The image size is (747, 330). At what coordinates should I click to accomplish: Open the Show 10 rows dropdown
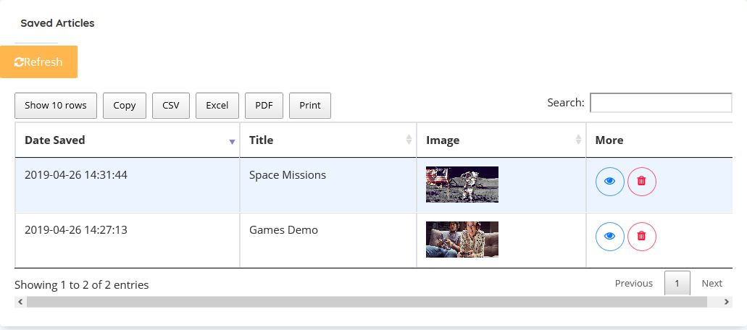tap(56, 106)
